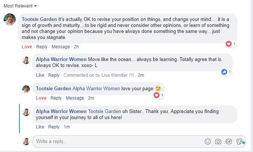
Task: Toggle Love on 'love your page' reply
Action: click(41, 98)
